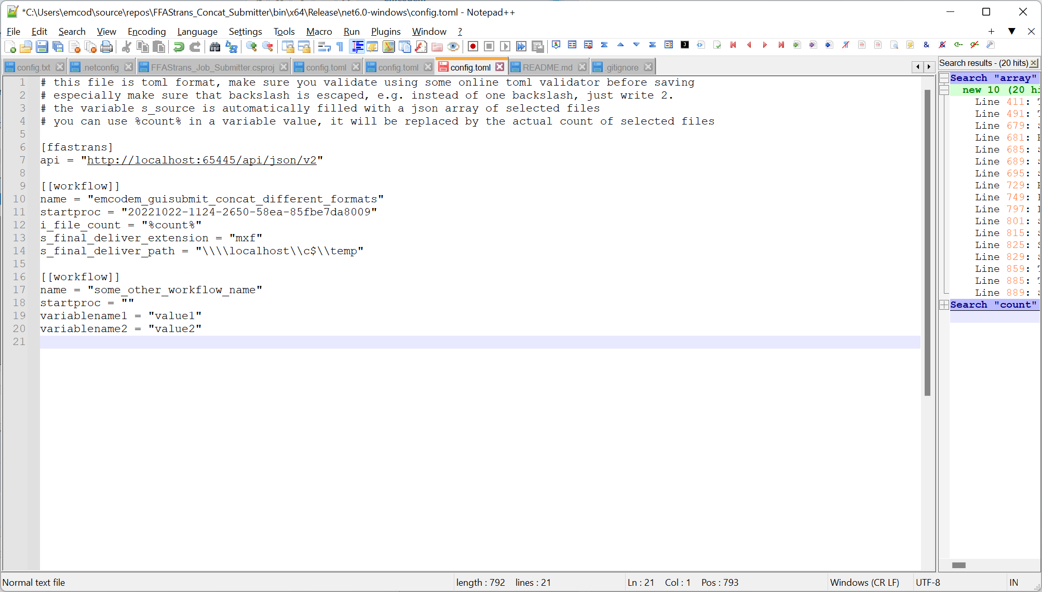Image resolution: width=1042 pixels, height=592 pixels.
Task: Close the Search results panel
Action: 1034,63
